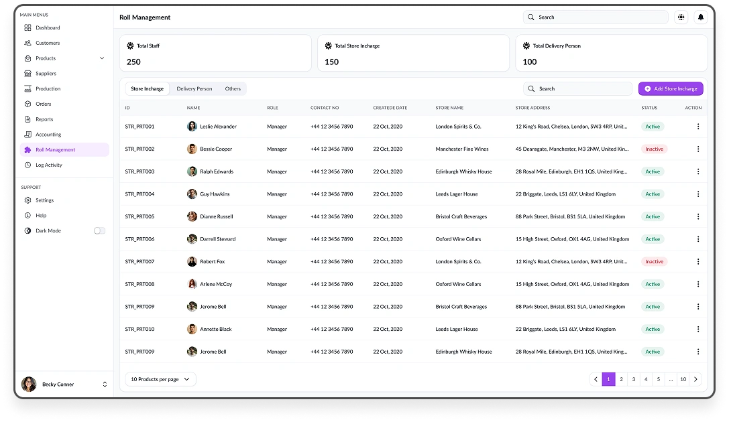Open action menu for Leslie Alexander row
The image size is (729, 422).
pos(697,127)
